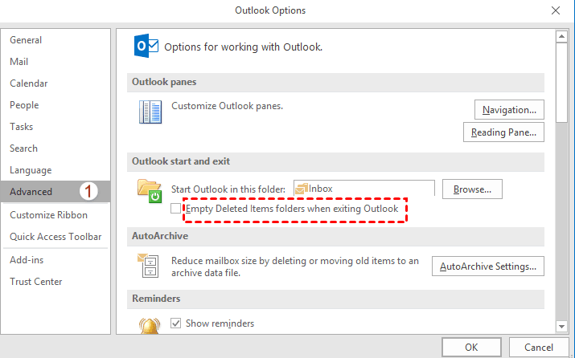The width and height of the screenshot is (575, 358).
Task: Open the People options category
Action: click(x=55, y=105)
